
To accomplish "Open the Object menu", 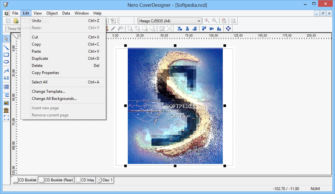I will pyautogui.click(x=52, y=13).
